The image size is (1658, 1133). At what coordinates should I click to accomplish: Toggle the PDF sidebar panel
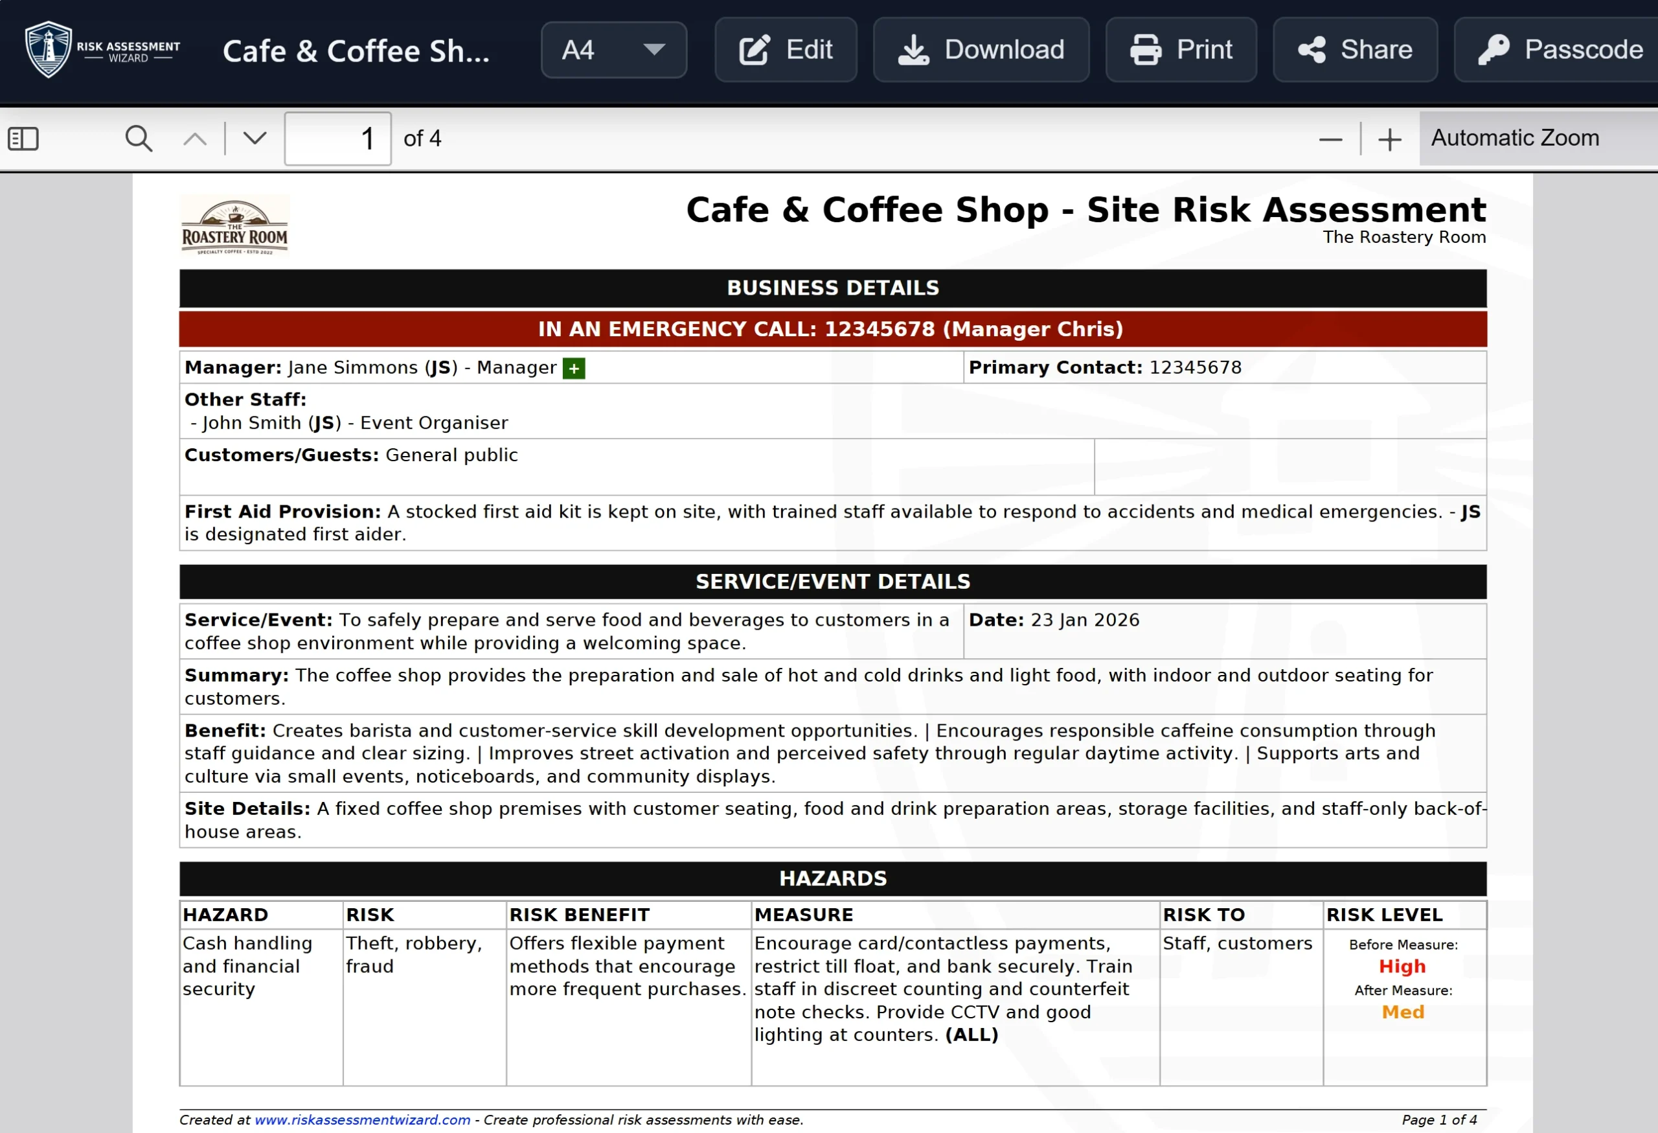click(23, 139)
